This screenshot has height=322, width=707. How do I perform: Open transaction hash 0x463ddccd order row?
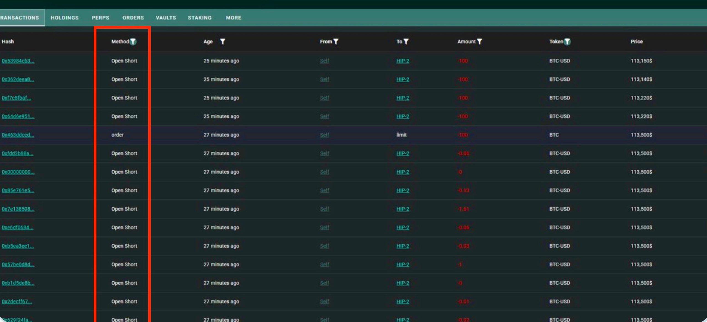[x=18, y=135]
